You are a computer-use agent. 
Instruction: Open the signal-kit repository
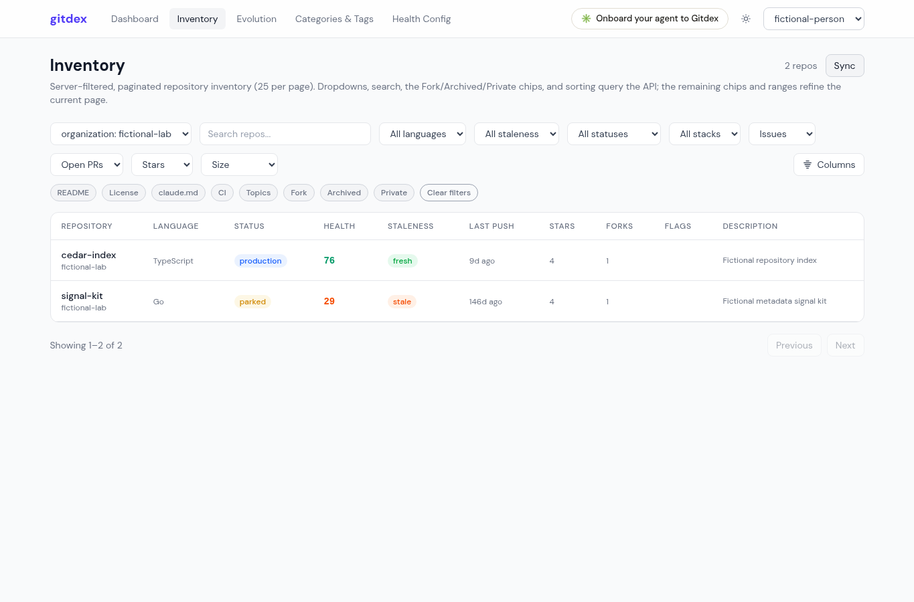pos(82,296)
